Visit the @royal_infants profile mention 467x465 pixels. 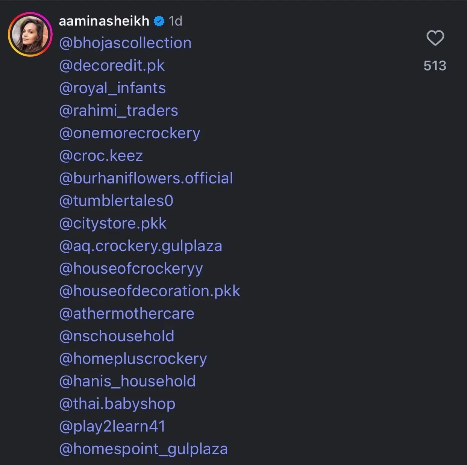click(112, 88)
